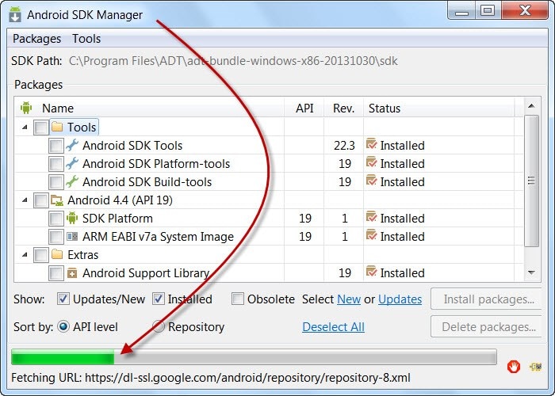
Task: Click the Fetching URL status text
Action: click(211, 378)
